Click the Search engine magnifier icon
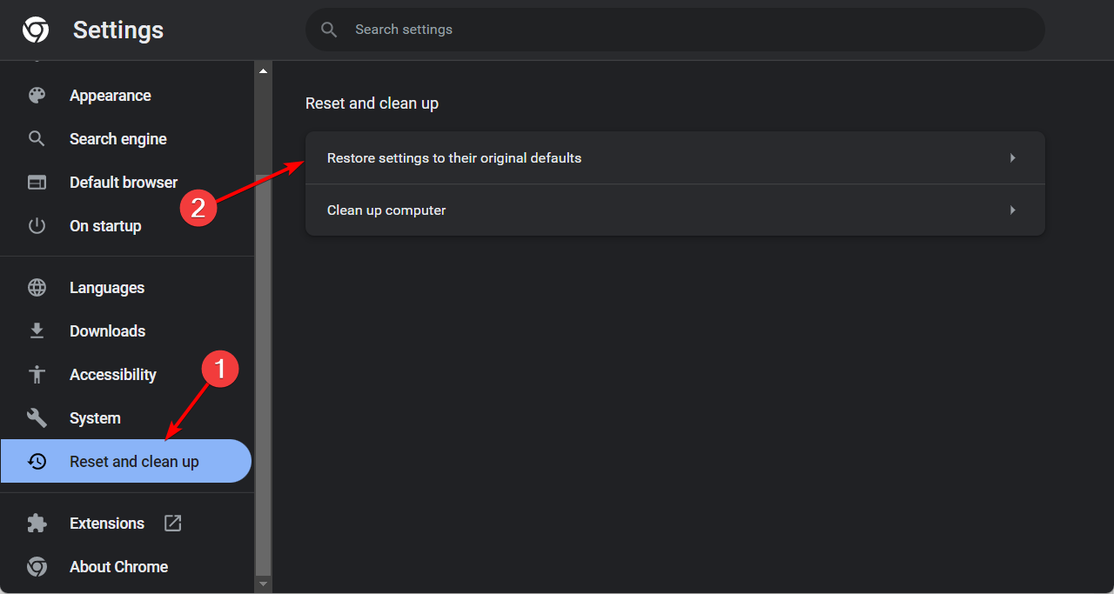 [37, 139]
